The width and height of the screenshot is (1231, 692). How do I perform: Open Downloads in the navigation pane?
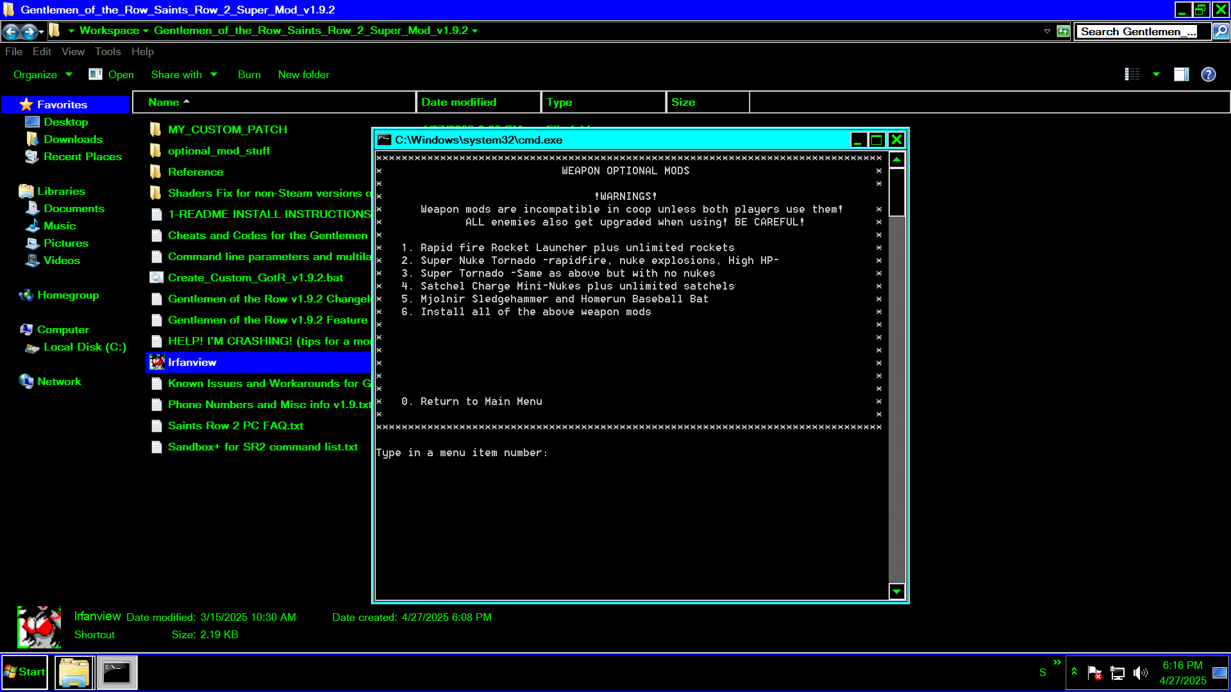72,140
